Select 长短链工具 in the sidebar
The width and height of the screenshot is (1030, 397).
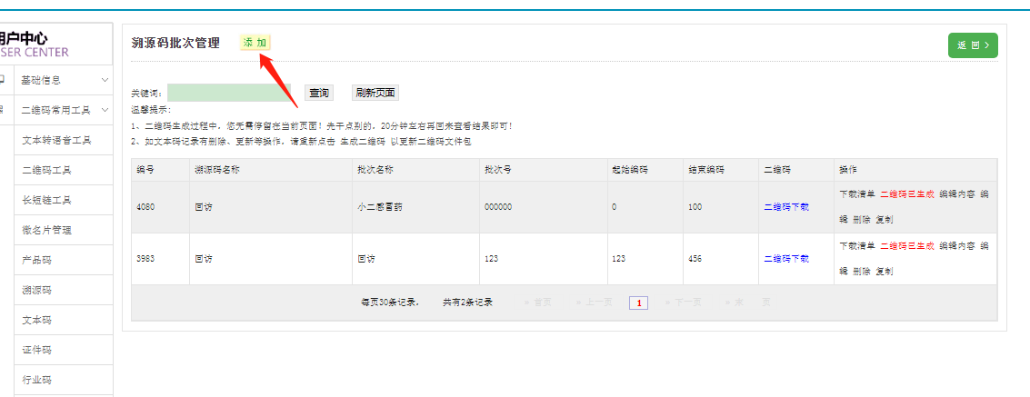click(46, 200)
